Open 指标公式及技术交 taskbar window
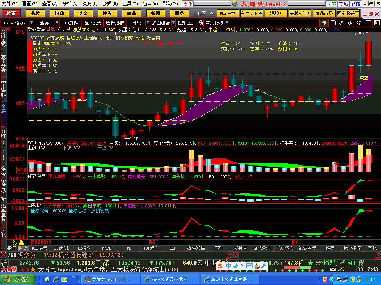 [x=170, y=279]
